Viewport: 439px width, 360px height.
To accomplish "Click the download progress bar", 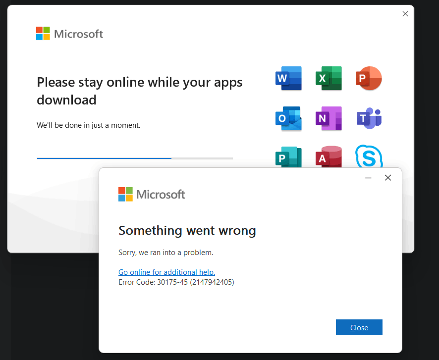I will pyautogui.click(x=135, y=158).
